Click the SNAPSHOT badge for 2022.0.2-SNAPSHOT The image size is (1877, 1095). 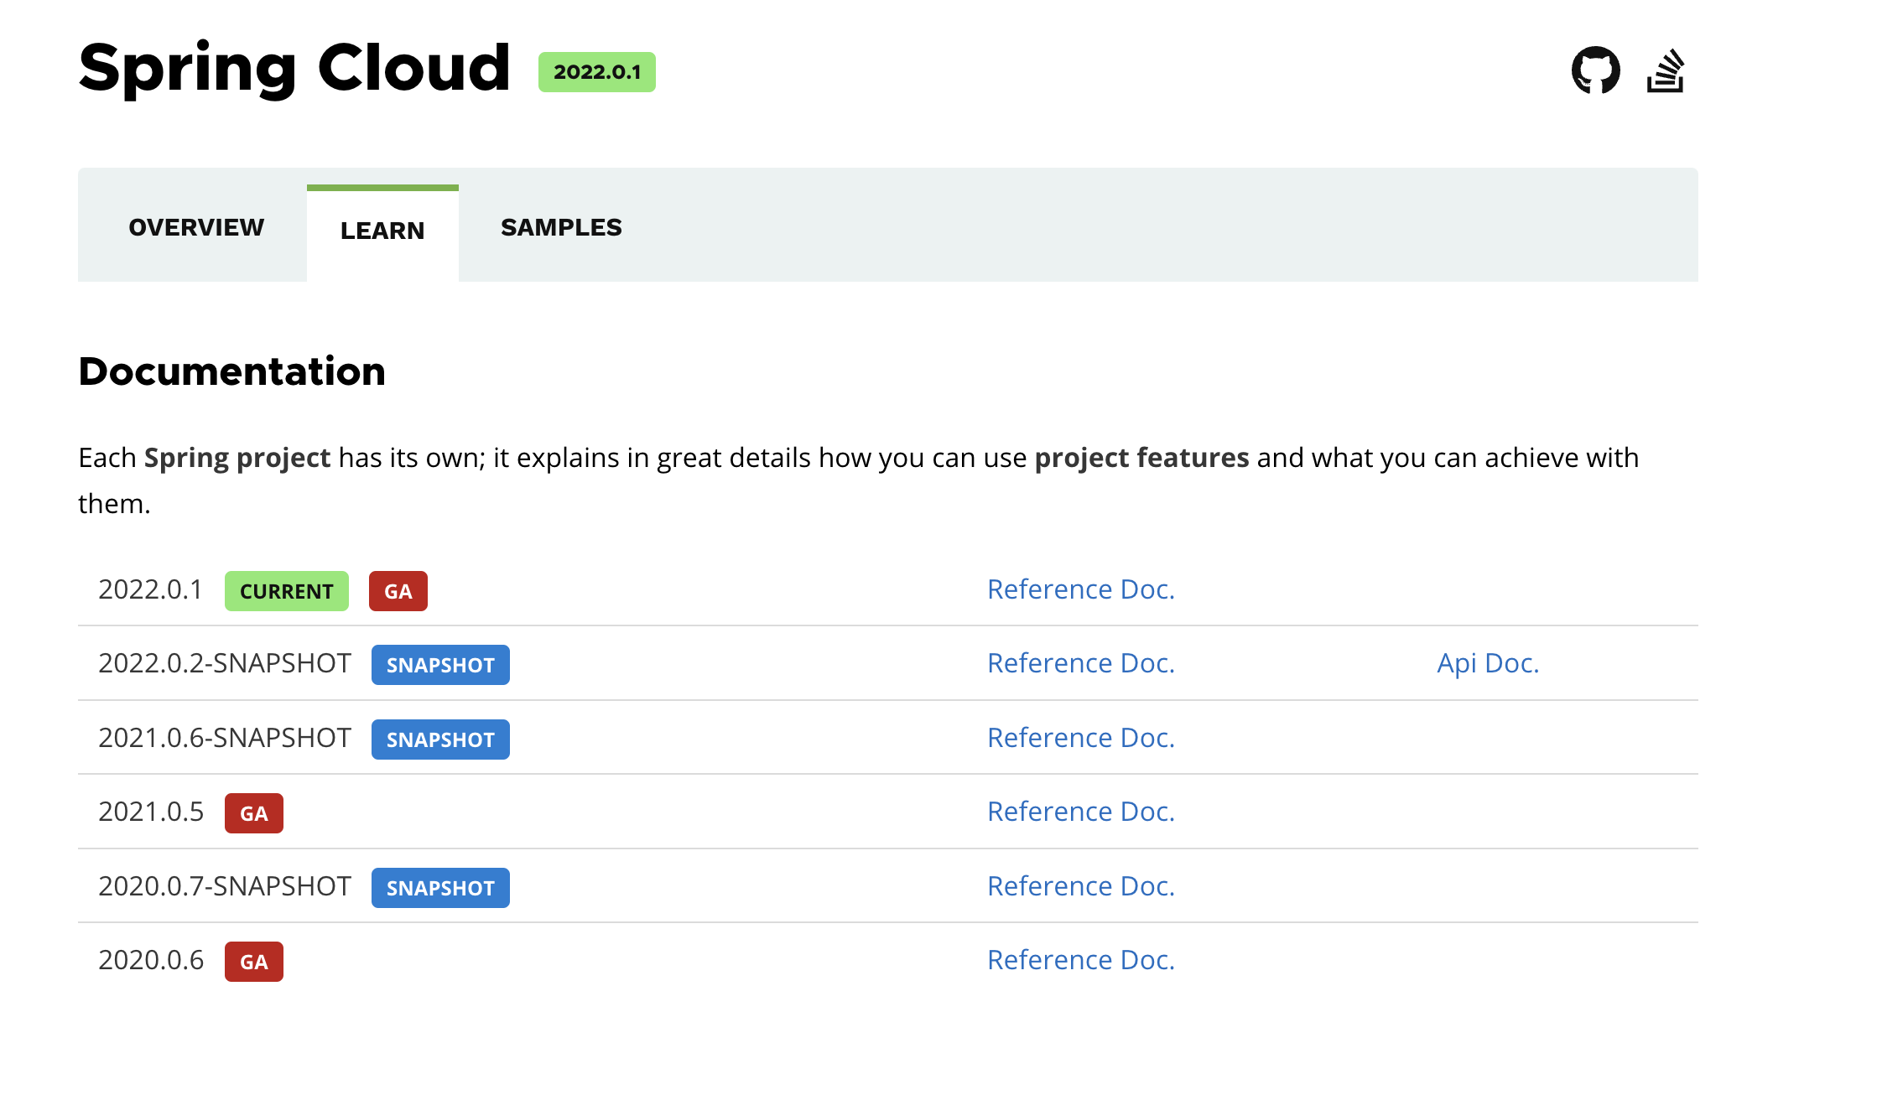coord(440,665)
